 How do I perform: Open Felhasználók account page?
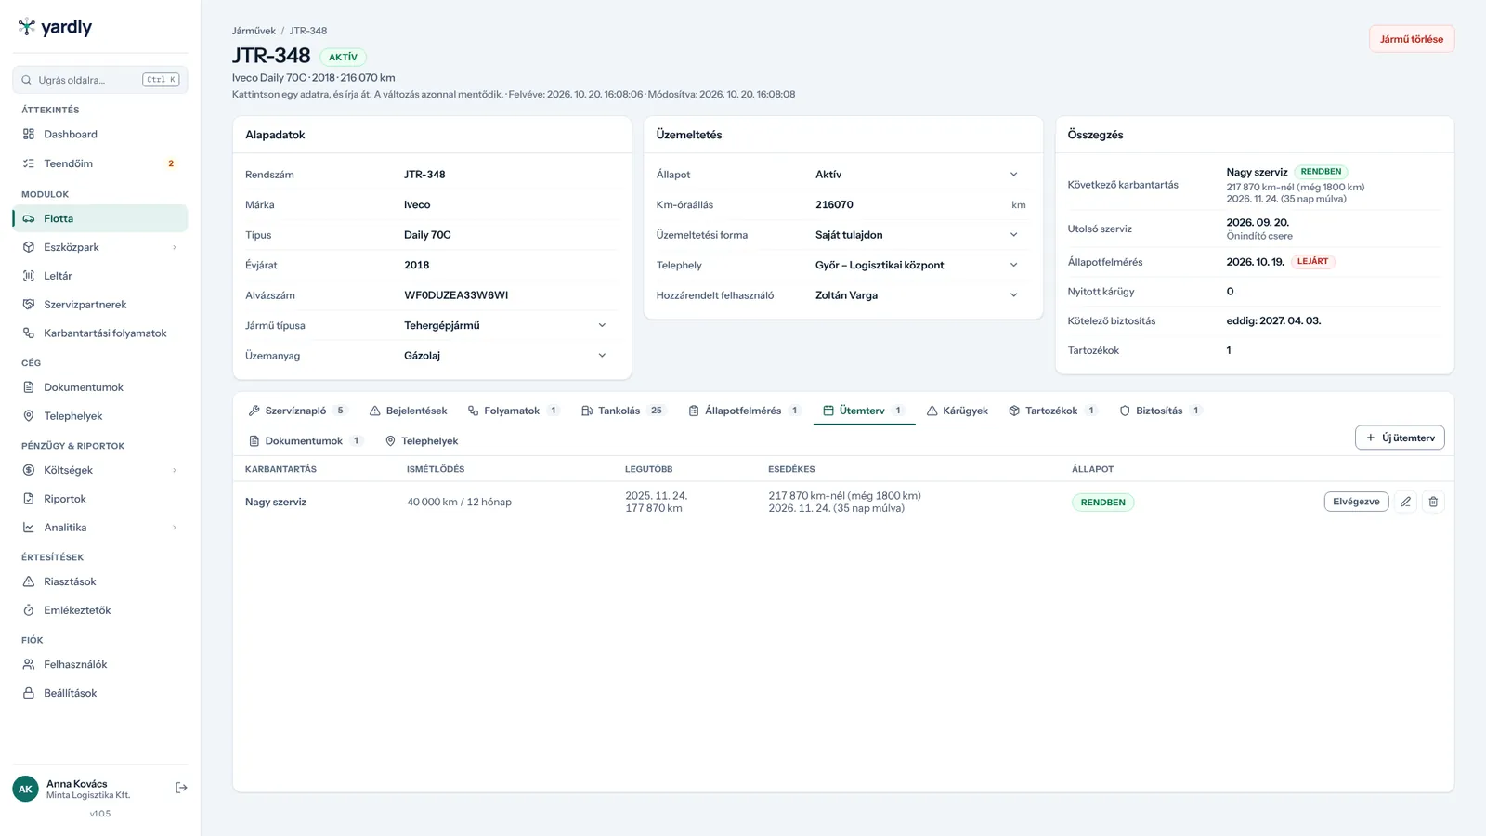click(x=100, y=664)
